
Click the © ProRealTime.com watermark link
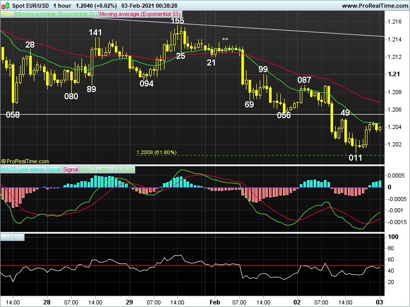pos(25,161)
